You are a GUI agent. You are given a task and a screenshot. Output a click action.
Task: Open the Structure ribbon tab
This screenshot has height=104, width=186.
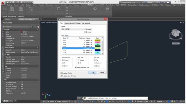tap(168, 5)
